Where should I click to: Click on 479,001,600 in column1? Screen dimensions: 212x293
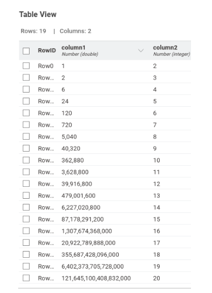(78, 196)
